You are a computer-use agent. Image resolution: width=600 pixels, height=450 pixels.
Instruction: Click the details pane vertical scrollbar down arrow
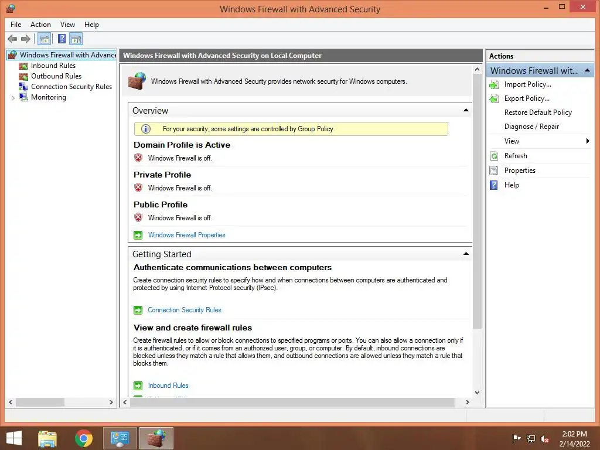[x=477, y=392]
